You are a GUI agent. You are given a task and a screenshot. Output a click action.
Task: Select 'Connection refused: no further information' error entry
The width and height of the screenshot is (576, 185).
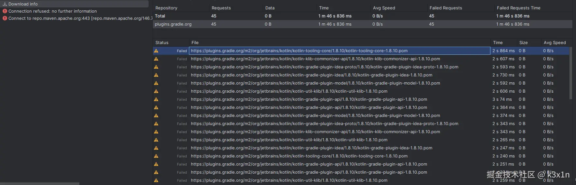(52, 11)
